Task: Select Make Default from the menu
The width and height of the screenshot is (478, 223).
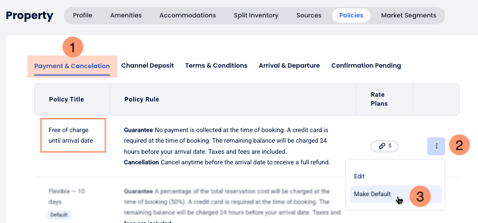Action: pyautogui.click(x=372, y=194)
